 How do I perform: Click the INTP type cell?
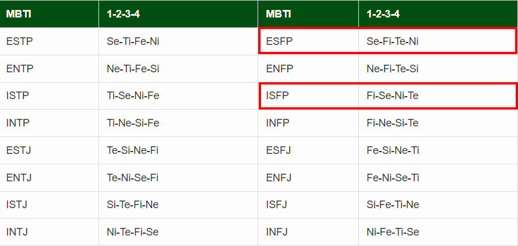49,123
